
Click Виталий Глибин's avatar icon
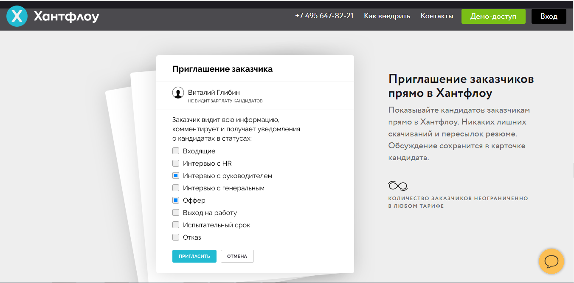pyautogui.click(x=178, y=93)
